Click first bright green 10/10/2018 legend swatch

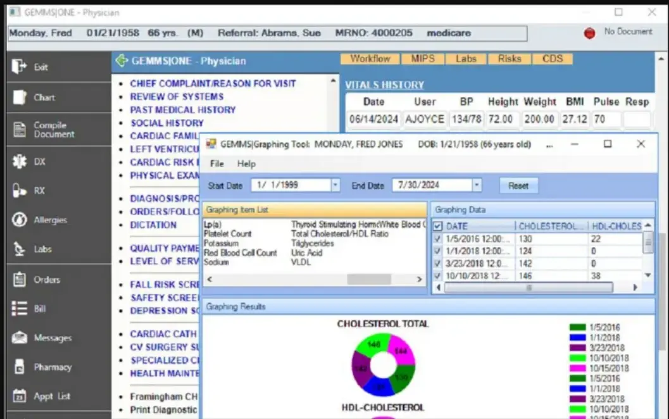click(577, 358)
